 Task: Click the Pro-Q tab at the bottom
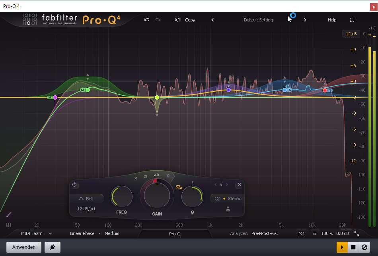point(175,234)
